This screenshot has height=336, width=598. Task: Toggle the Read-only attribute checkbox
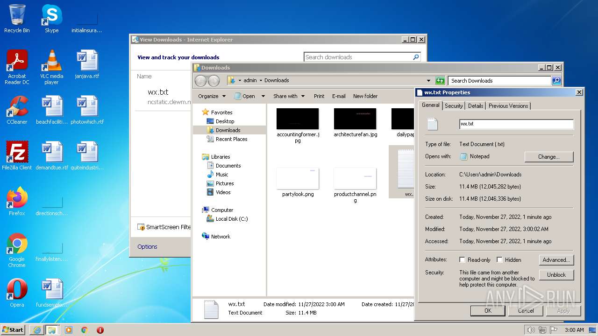462,260
